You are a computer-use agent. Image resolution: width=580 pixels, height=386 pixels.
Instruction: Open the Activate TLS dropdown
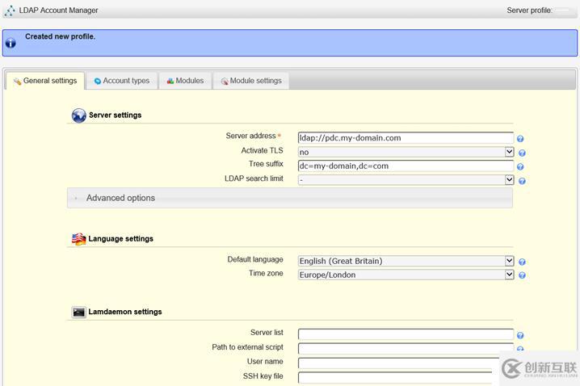pos(406,152)
